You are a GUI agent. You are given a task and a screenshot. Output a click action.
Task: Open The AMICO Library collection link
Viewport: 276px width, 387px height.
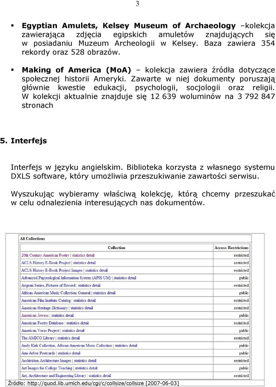pyautogui.click(x=38, y=338)
